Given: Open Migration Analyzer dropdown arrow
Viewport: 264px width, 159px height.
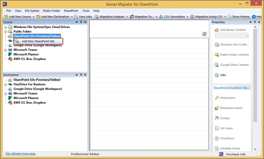Looking at the screenshot, I should pos(127,17).
